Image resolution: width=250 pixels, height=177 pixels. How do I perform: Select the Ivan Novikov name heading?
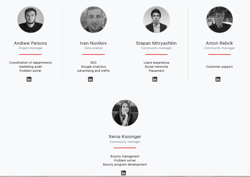pos(93,43)
